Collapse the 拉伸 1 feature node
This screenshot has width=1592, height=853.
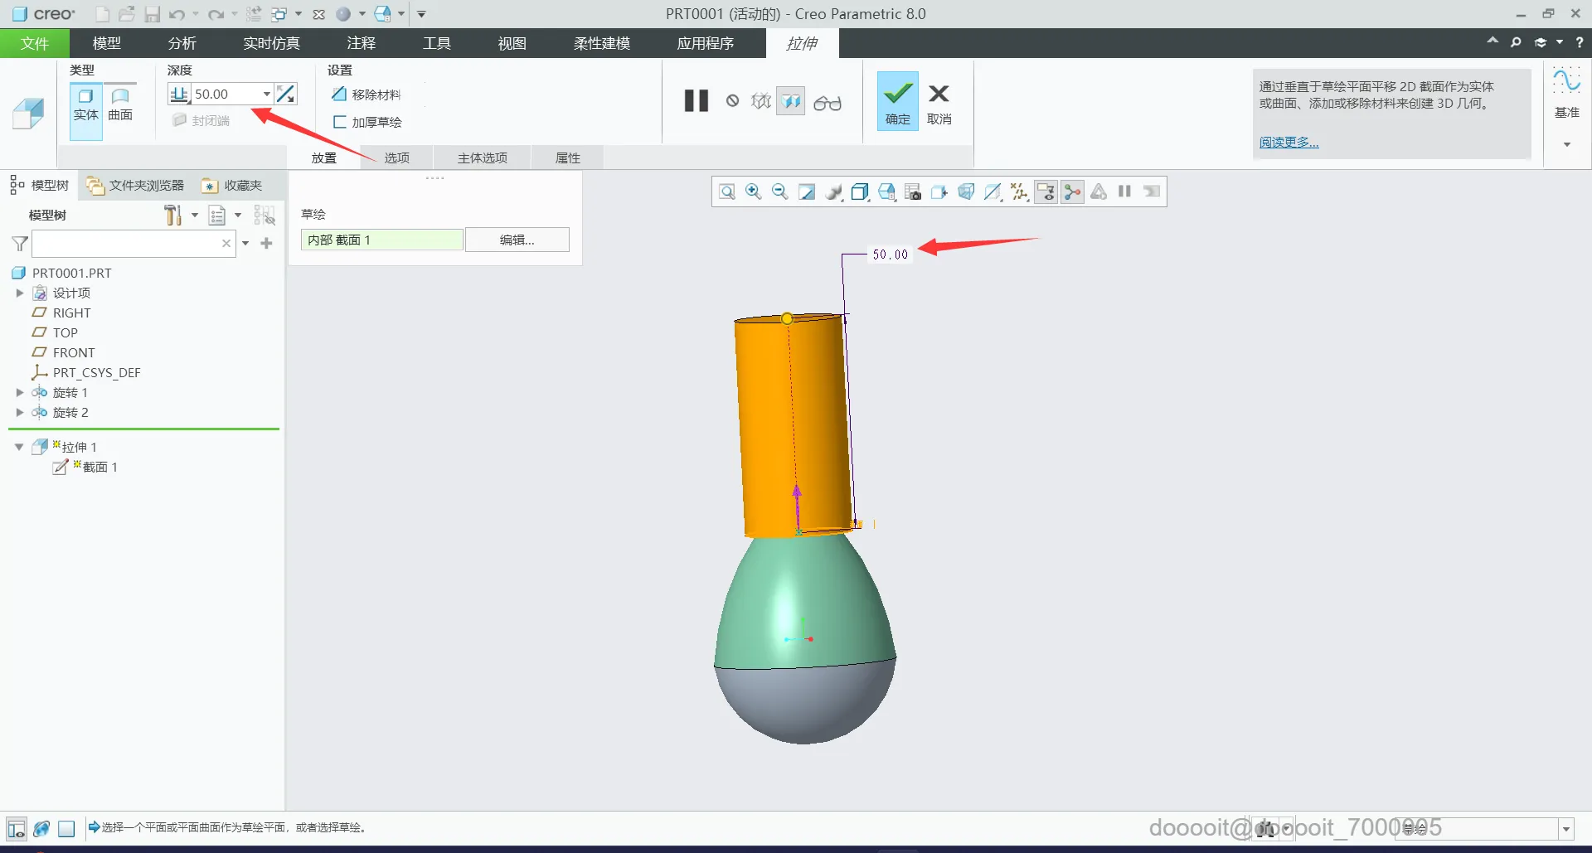[x=19, y=447]
